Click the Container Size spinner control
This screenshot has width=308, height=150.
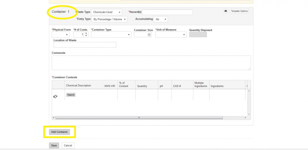[149, 34]
